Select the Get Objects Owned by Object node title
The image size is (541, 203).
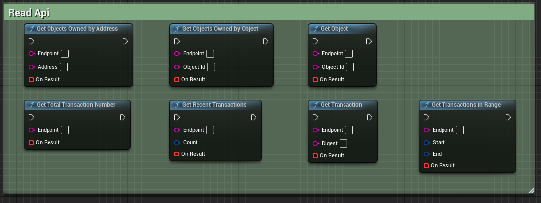click(220, 29)
